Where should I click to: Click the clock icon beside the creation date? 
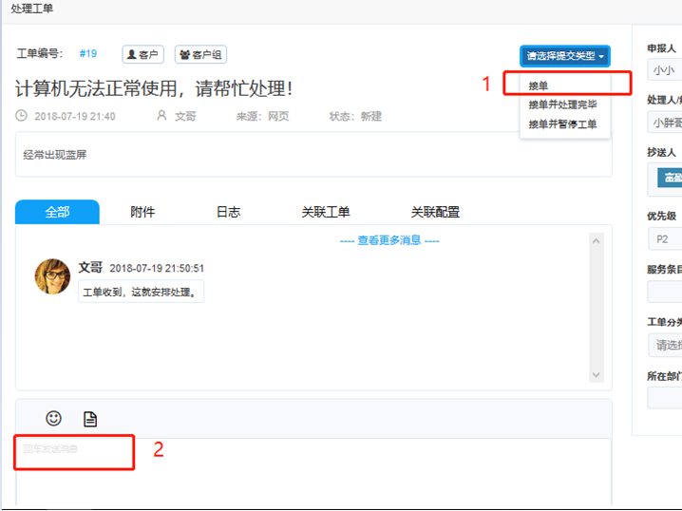22,116
